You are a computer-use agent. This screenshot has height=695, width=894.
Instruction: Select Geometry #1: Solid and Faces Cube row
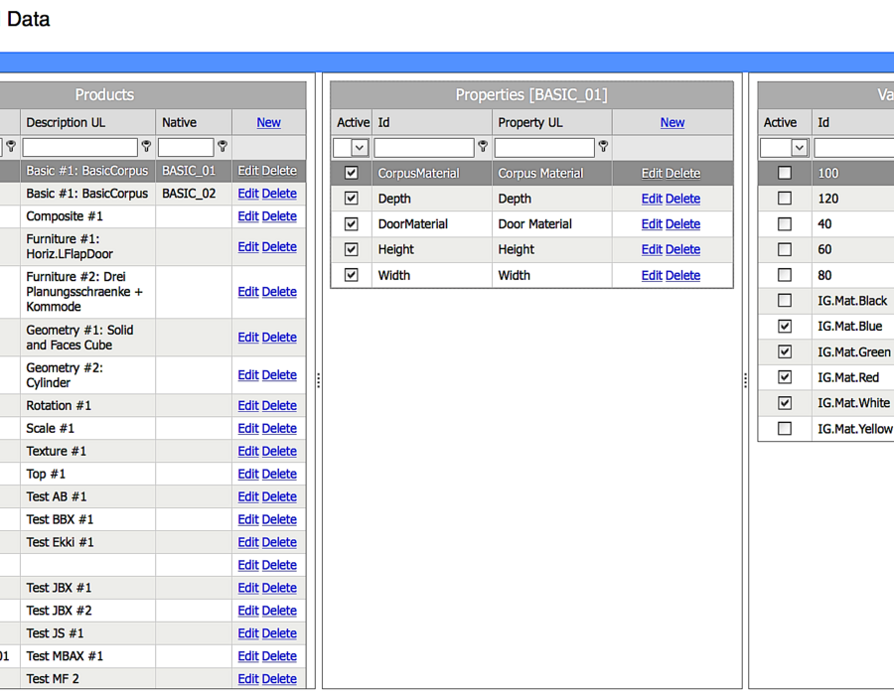[x=153, y=338]
